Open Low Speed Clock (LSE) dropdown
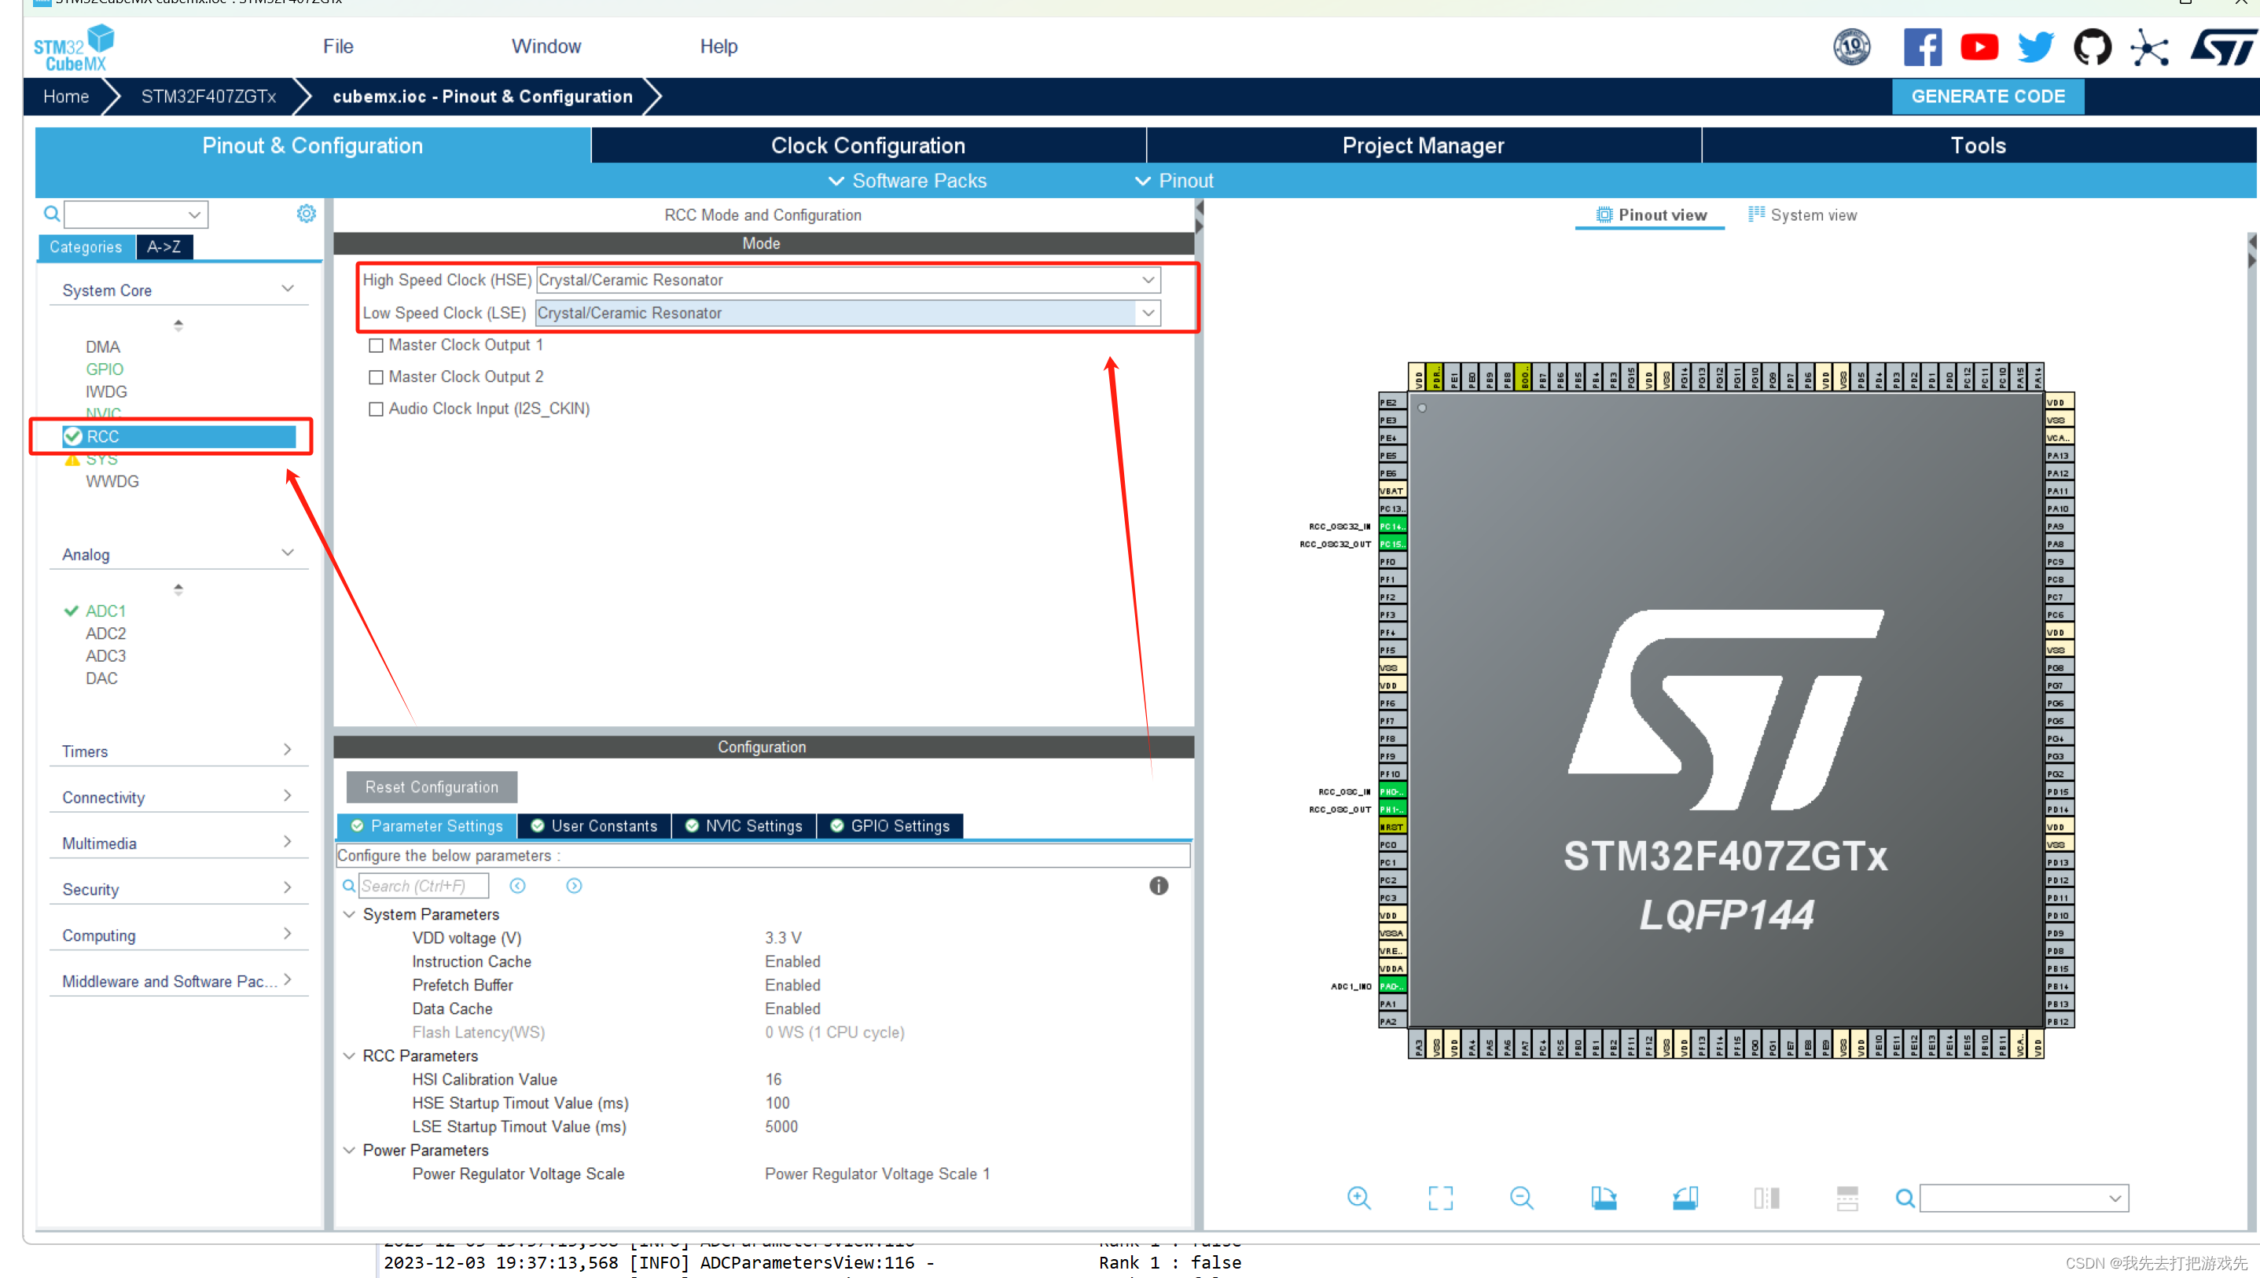Screen dimensions: 2260x1278 point(848,313)
